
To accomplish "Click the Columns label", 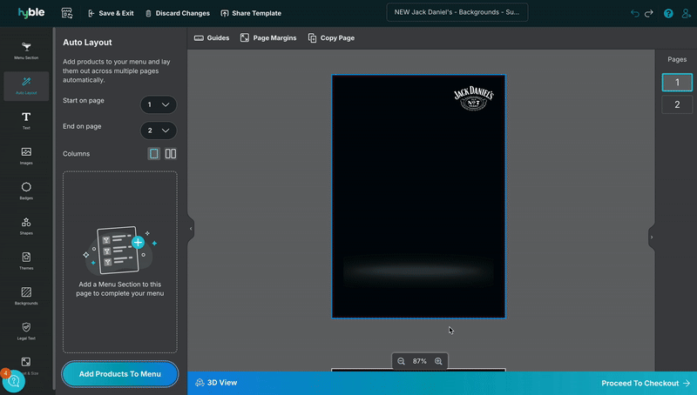I will point(76,154).
